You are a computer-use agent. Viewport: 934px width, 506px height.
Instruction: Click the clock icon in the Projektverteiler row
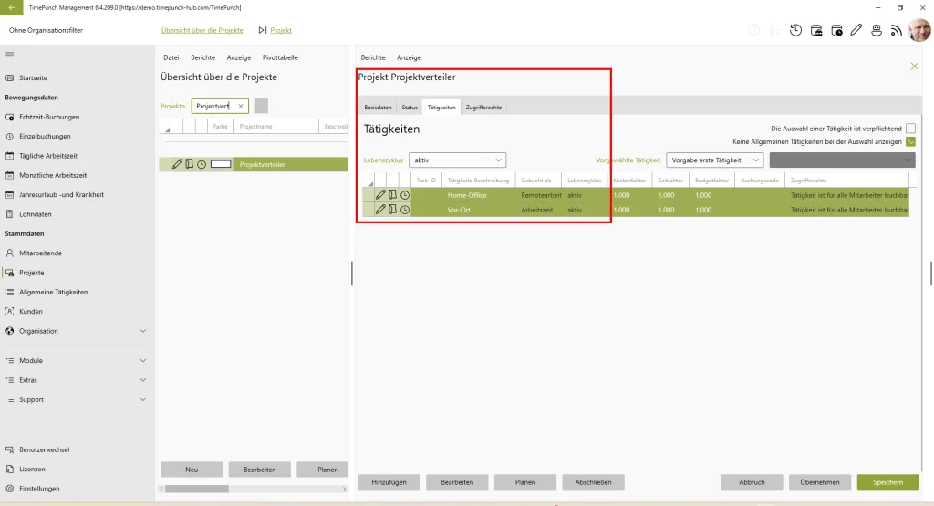(202, 164)
